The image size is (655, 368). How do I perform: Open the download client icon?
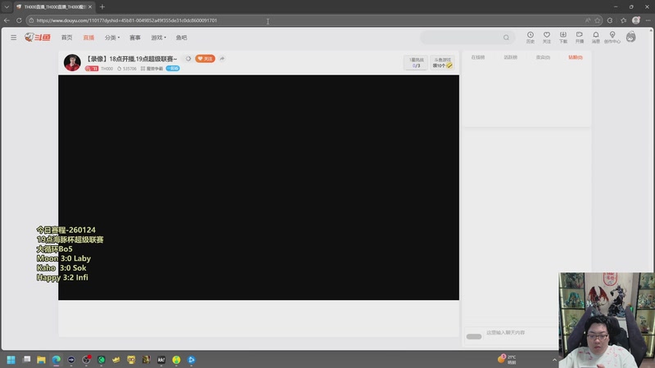[x=563, y=37]
